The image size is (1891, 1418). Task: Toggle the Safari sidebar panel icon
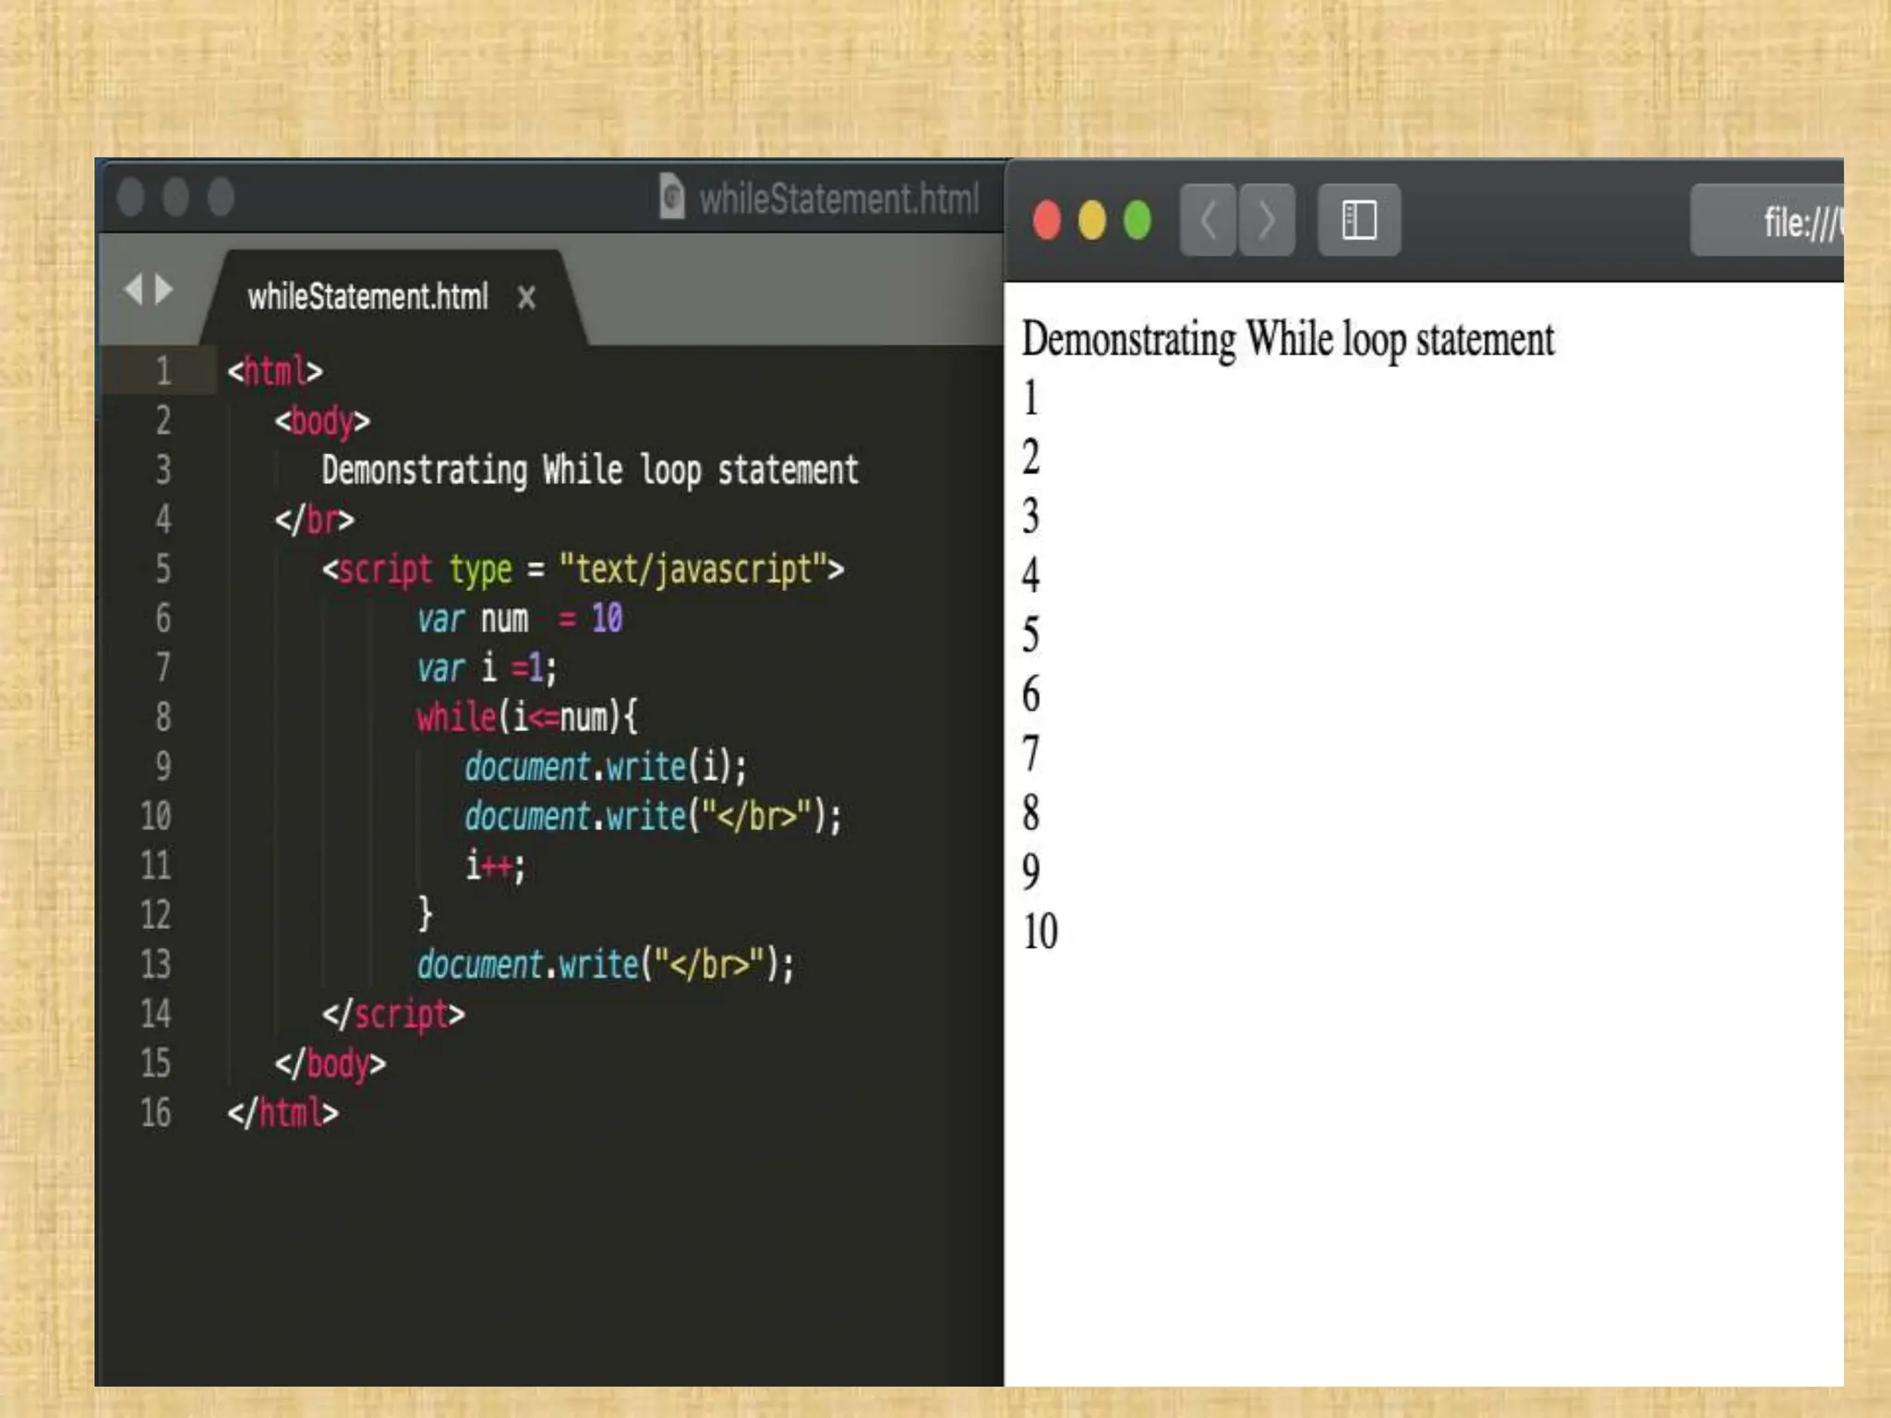(x=1358, y=220)
